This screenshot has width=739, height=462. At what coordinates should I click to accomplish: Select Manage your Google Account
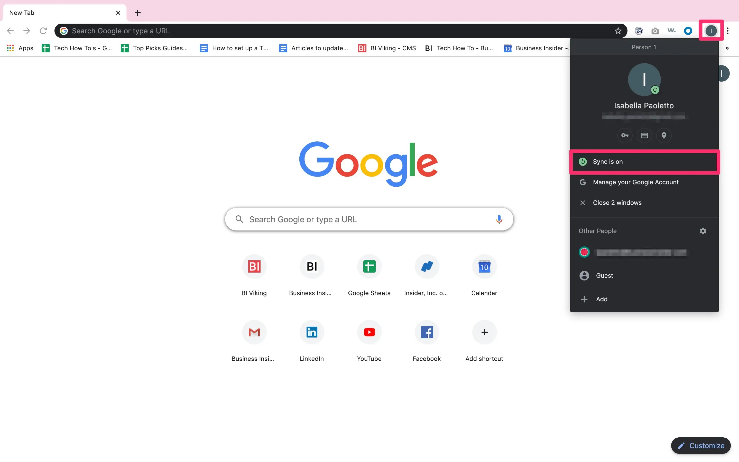pyautogui.click(x=636, y=182)
